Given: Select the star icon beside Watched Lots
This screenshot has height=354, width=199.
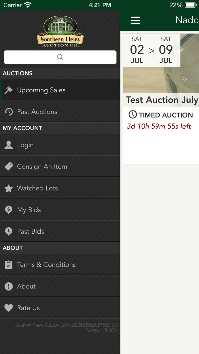Looking at the screenshot, I should pos(9,188).
